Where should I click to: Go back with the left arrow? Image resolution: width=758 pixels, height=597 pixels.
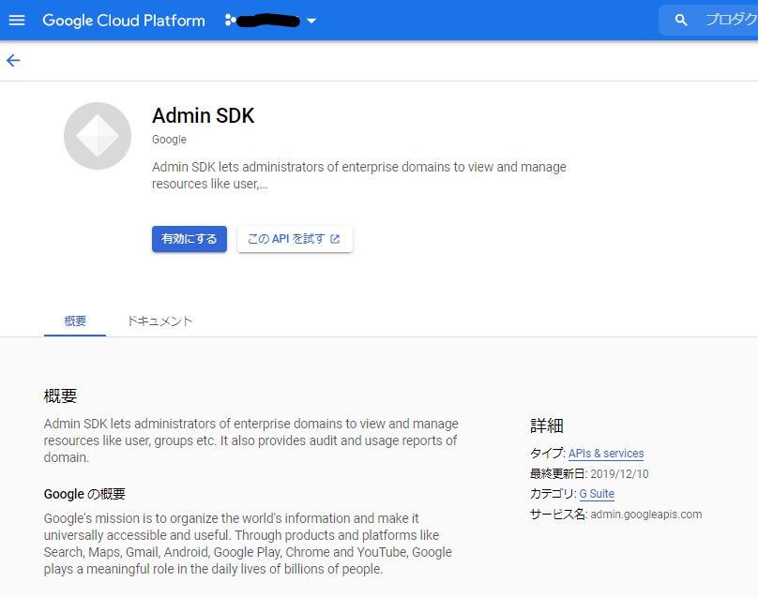coord(13,60)
